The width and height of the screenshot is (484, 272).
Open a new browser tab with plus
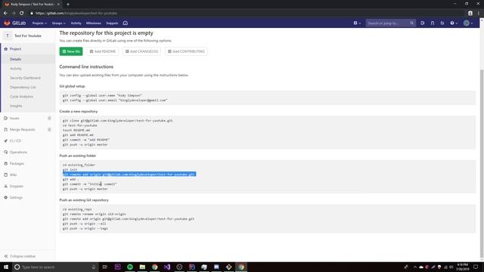(68, 5)
